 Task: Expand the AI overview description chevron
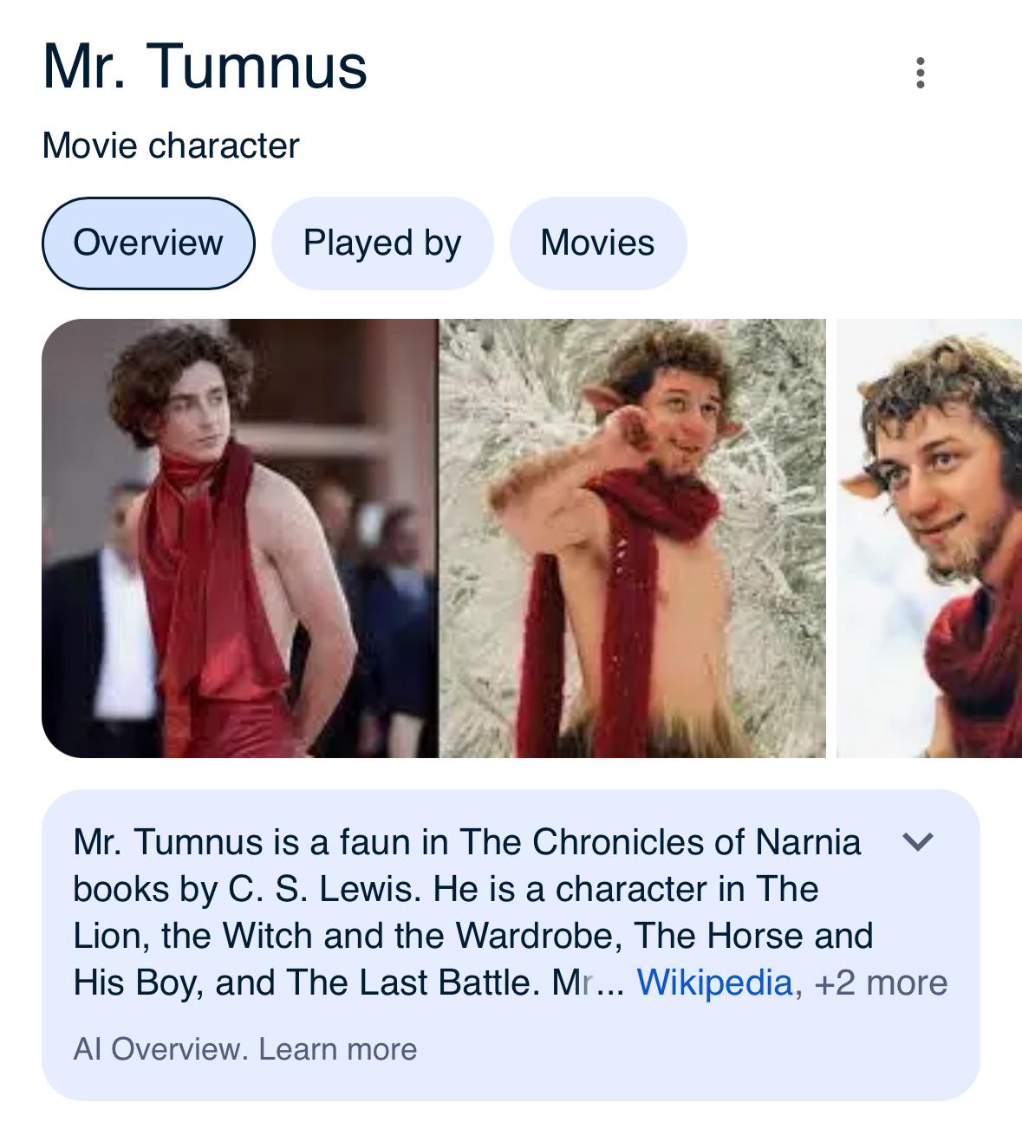pos(918,841)
